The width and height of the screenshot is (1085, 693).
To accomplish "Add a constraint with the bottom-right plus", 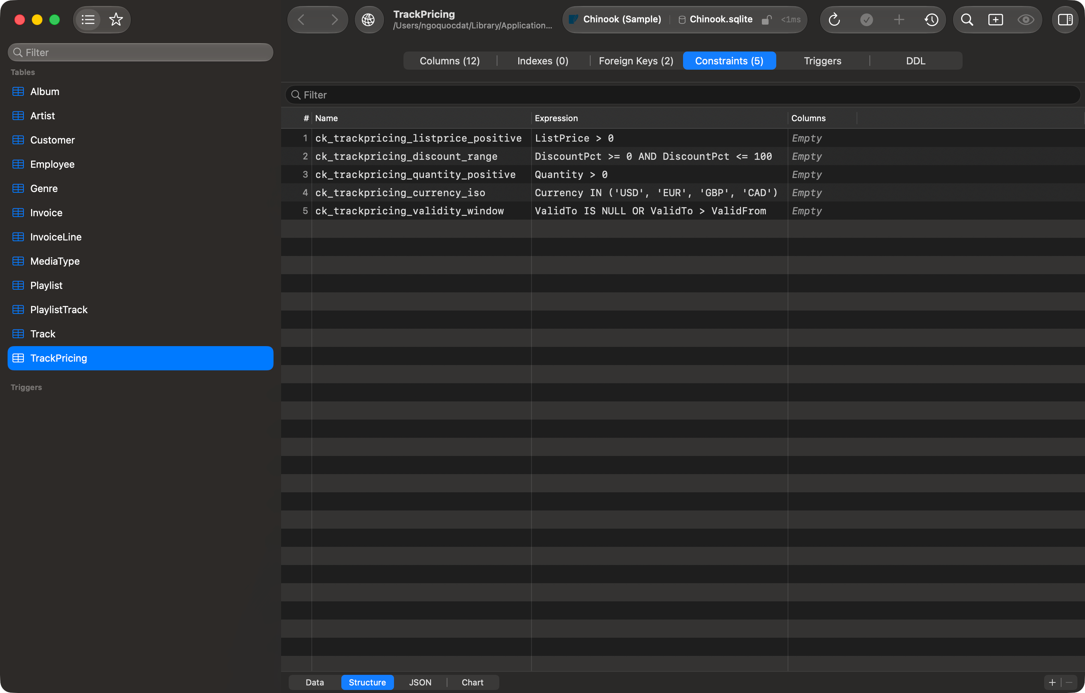I will (x=1052, y=683).
